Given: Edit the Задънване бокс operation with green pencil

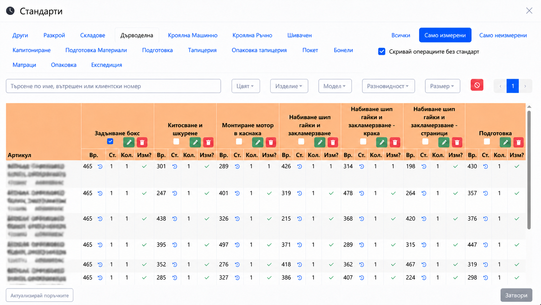Looking at the screenshot, I should 129,142.
